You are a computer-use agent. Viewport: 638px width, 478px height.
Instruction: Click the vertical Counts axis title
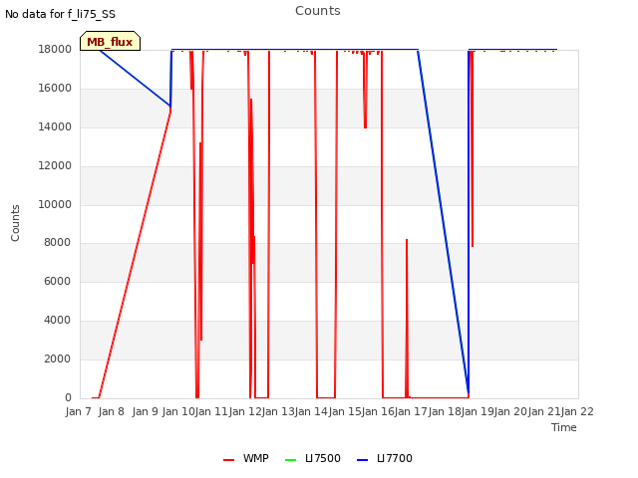[x=15, y=223]
